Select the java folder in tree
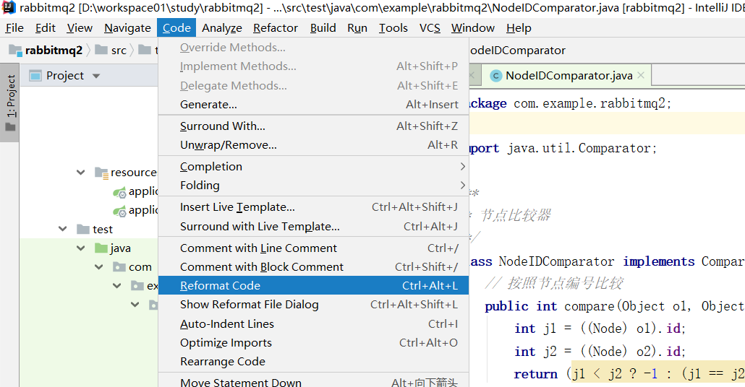 tap(120, 248)
